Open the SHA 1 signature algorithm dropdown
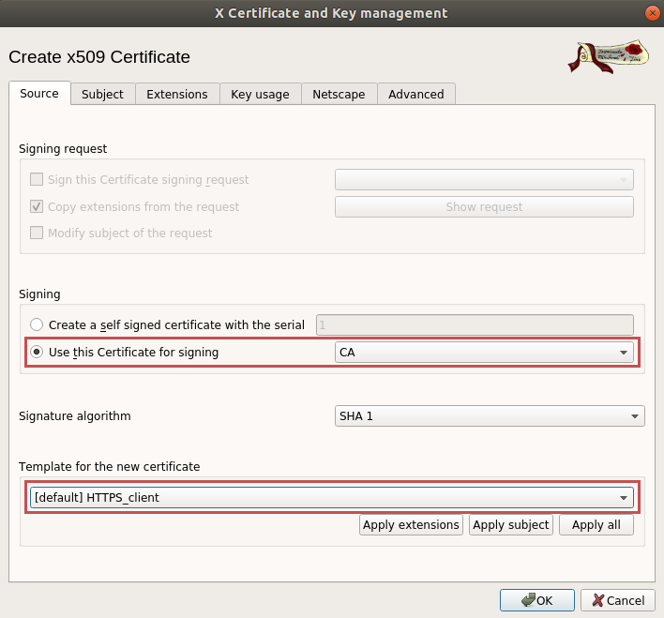The width and height of the screenshot is (664, 618). pyautogui.click(x=490, y=415)
